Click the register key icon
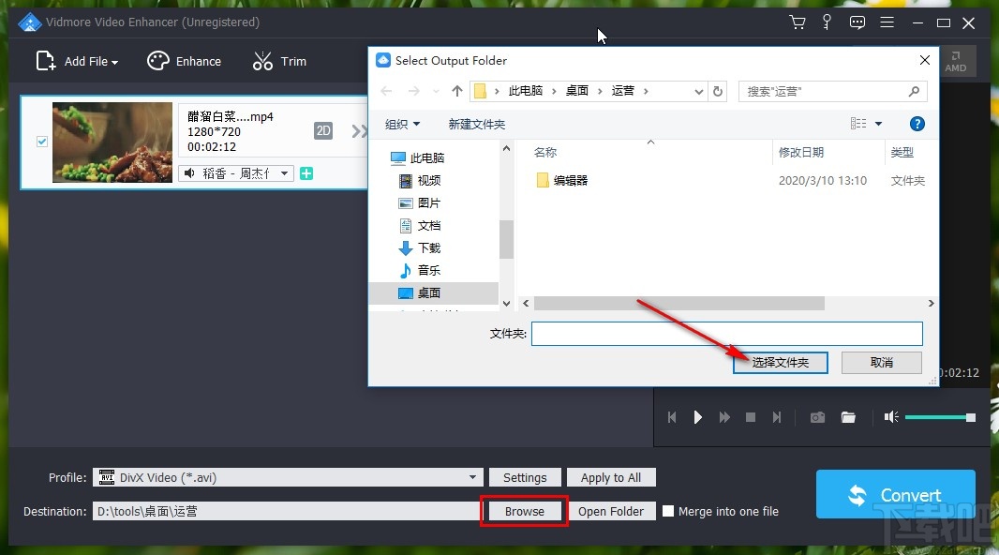Screen dimensions: 999x555 827,22
